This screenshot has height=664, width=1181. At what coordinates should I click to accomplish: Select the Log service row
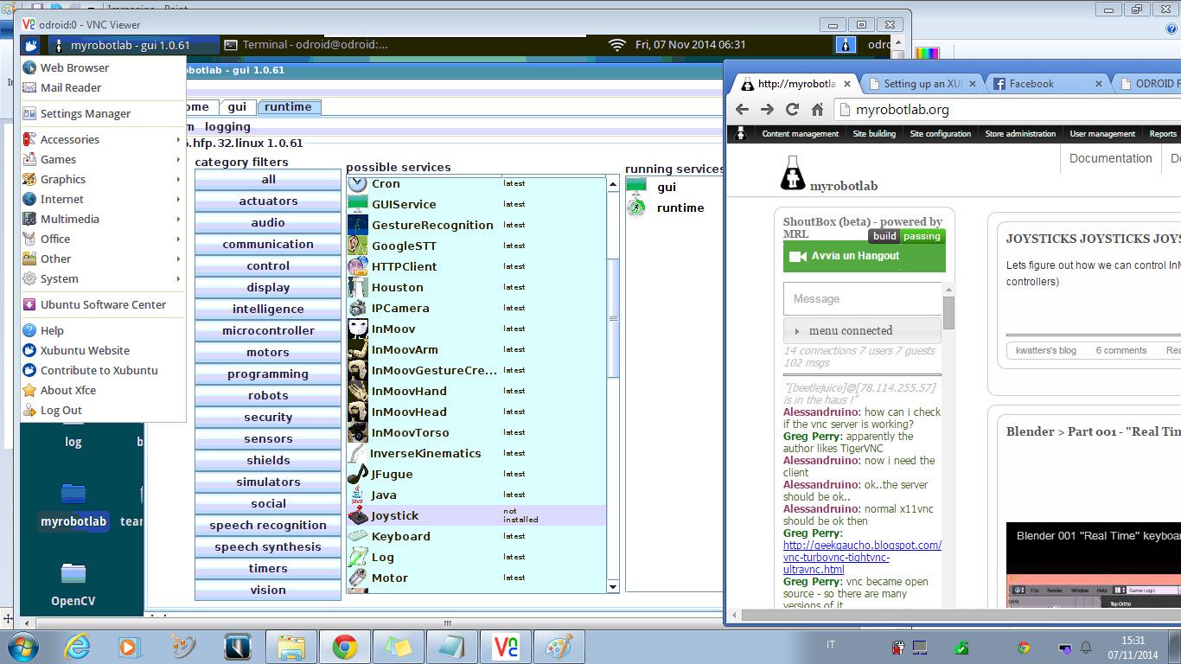[x=476, y=557]
